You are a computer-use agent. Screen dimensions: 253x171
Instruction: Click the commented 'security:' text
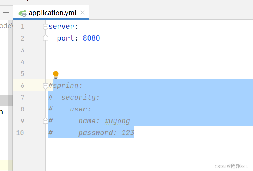(80, 97)
